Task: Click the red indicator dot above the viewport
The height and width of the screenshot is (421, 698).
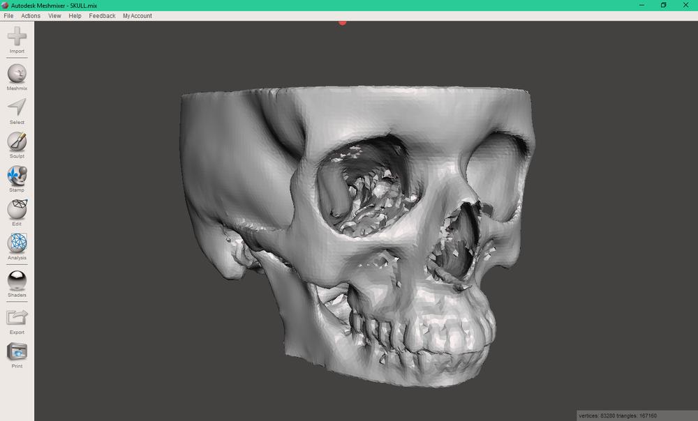Action: pyautogui.click(x=341, y=22)
